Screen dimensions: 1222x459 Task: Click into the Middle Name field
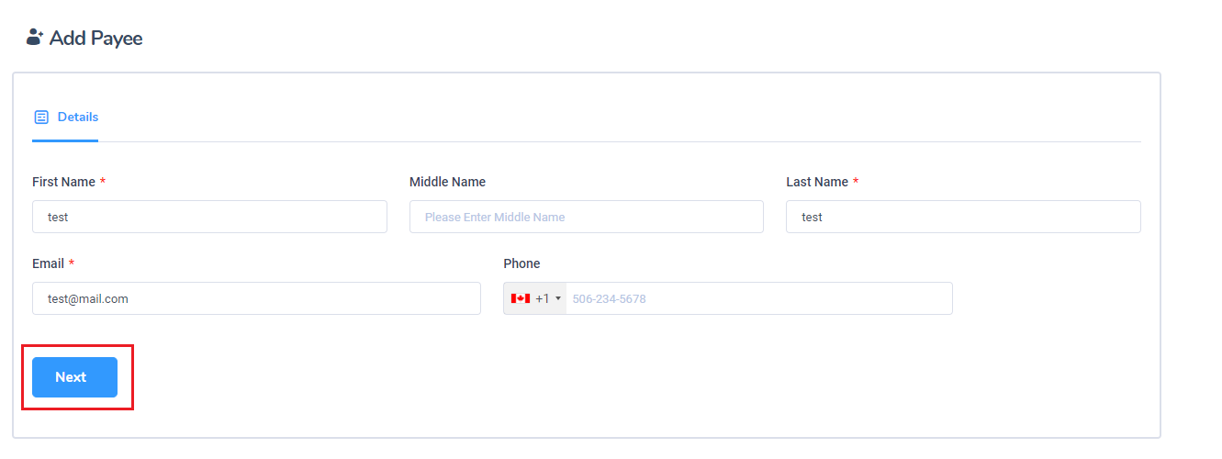point(586,217)
